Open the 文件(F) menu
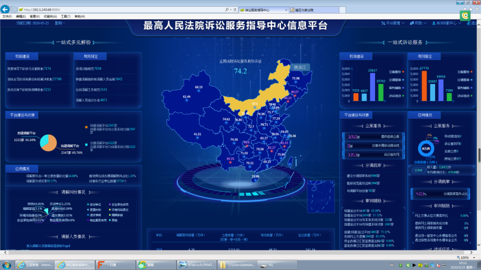Screen dimensions: 481x270 [x=7, y=16]
